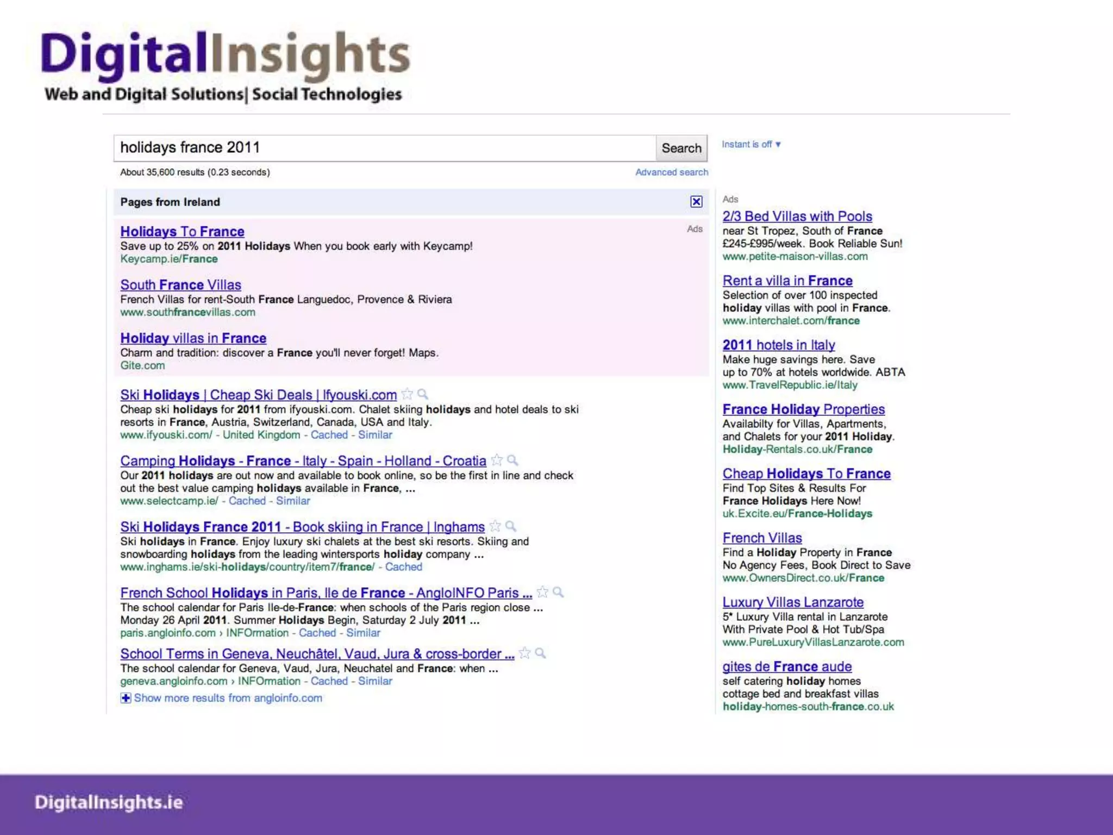Viewport: 1113px width, 835px height.
Task: Open 2/3 Bed Villas with Pools ad
Action: pyautogui.click(x=797, y=216)
